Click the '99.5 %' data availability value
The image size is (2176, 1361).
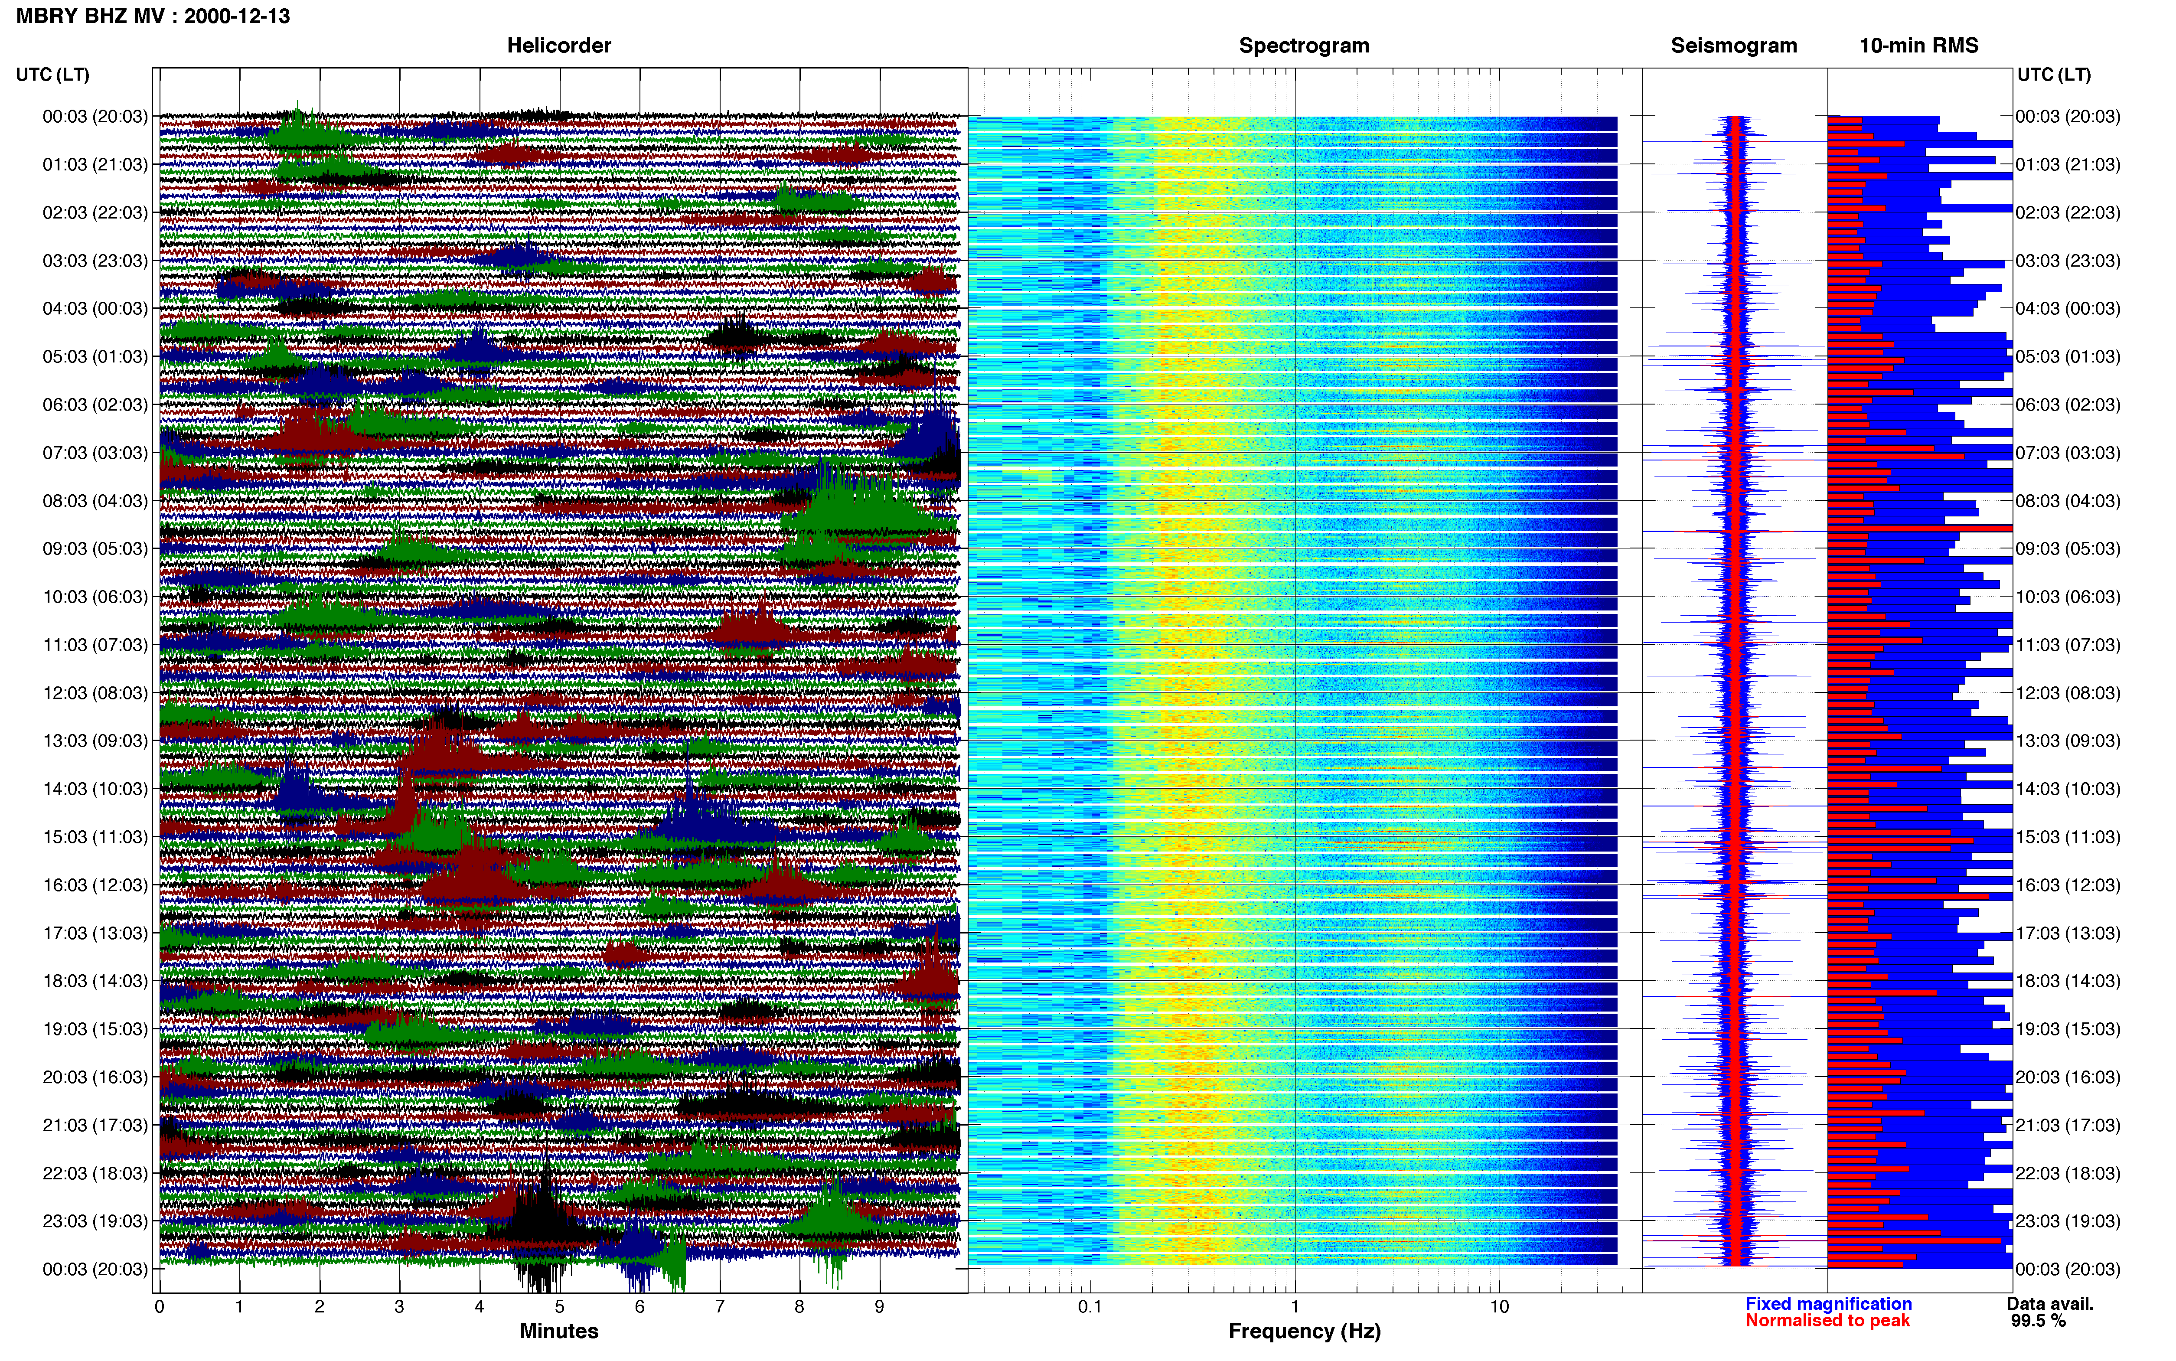click(2038, 1321)
